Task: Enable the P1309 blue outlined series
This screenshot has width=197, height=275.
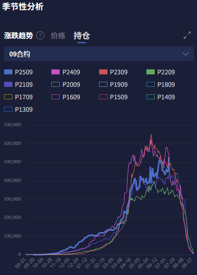Action: 18,109
